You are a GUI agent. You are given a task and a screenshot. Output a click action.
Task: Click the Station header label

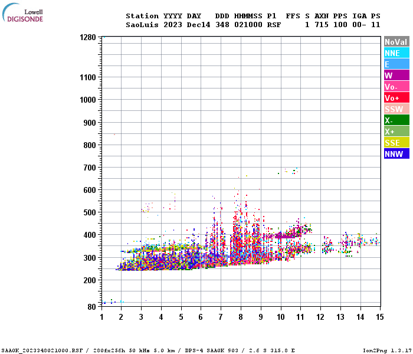tap(142, 16)
